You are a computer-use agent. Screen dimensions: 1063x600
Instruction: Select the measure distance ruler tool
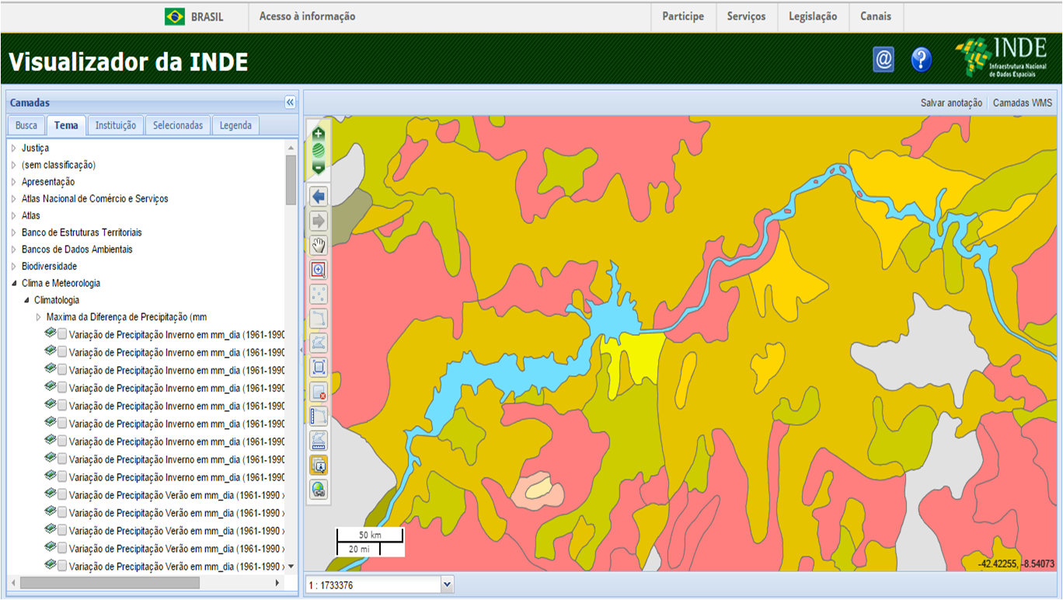319,417
